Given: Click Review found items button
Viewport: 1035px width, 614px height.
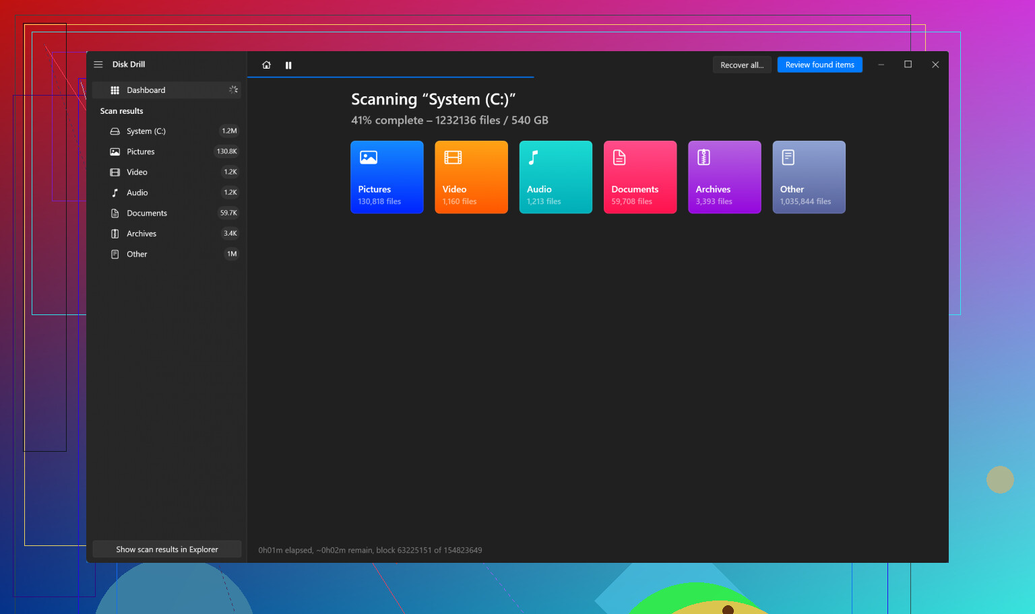Looking at the screenshot, I should point(819,65).
